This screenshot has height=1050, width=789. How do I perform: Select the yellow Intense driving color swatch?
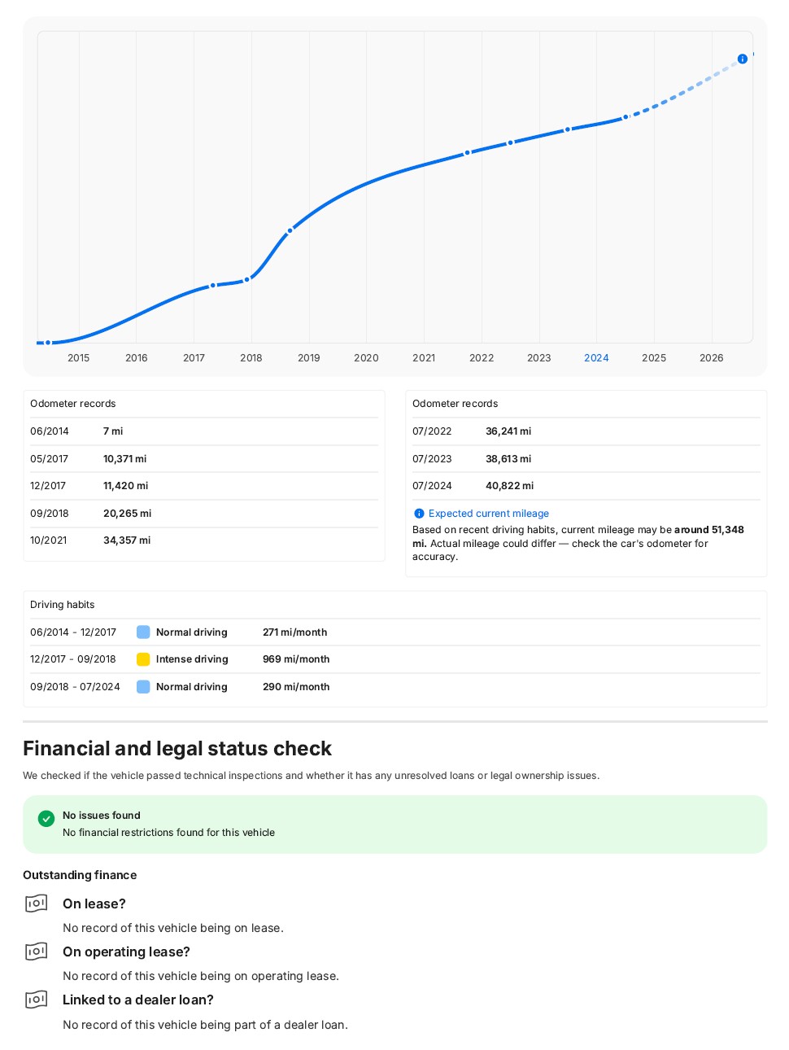tap(143, 659)
